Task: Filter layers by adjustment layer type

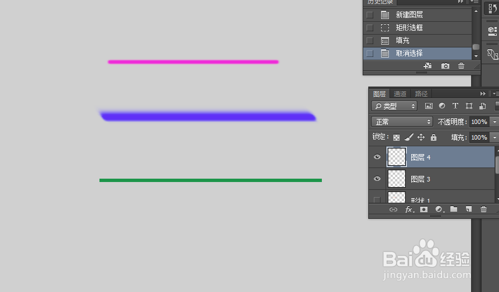Action: (442, 106)
